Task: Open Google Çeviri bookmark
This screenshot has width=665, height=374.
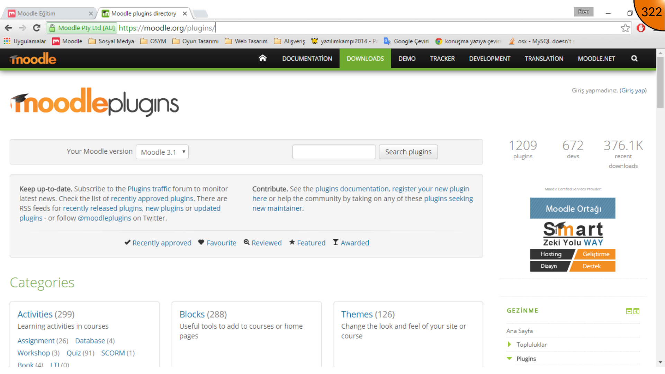Action: point(406,41)
